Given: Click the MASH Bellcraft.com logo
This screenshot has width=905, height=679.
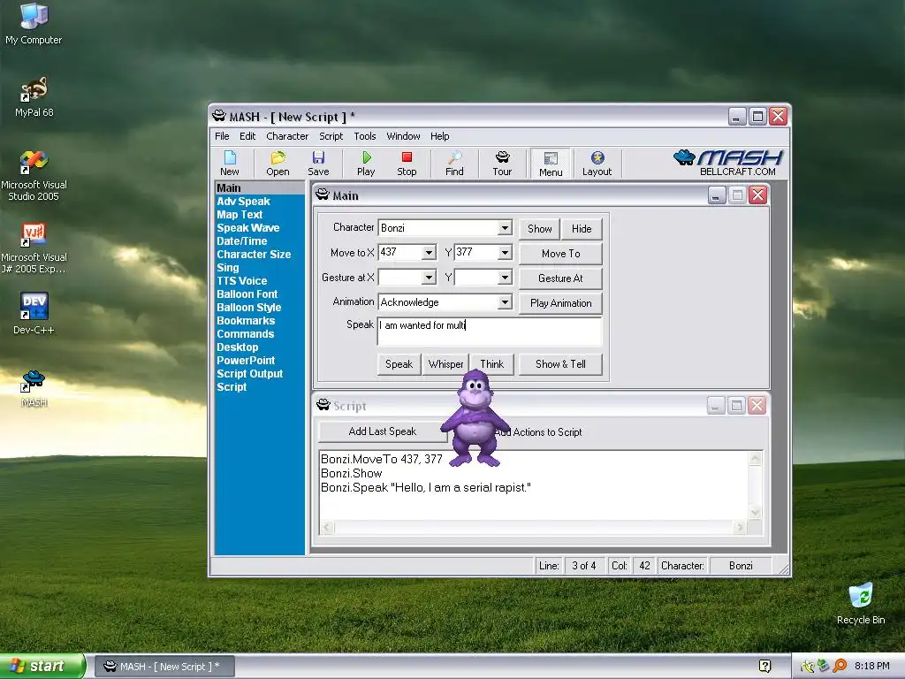Looking at the screenshot, I should pyautogui.click(x=729, y=163).
